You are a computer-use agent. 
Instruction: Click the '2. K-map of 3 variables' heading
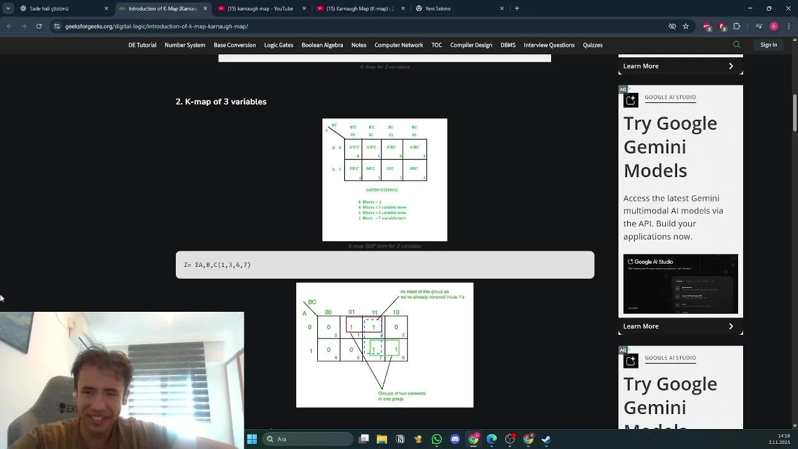[221, 102]
